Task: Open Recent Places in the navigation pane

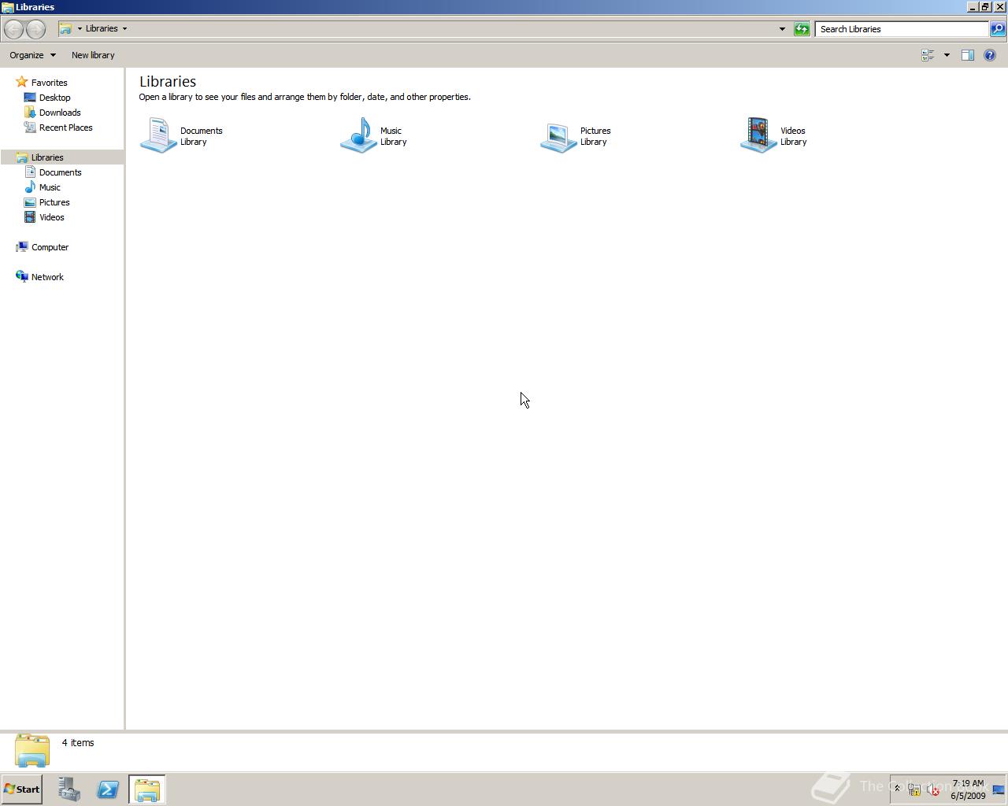Action: pyautogui.click(x=65, y=128)
